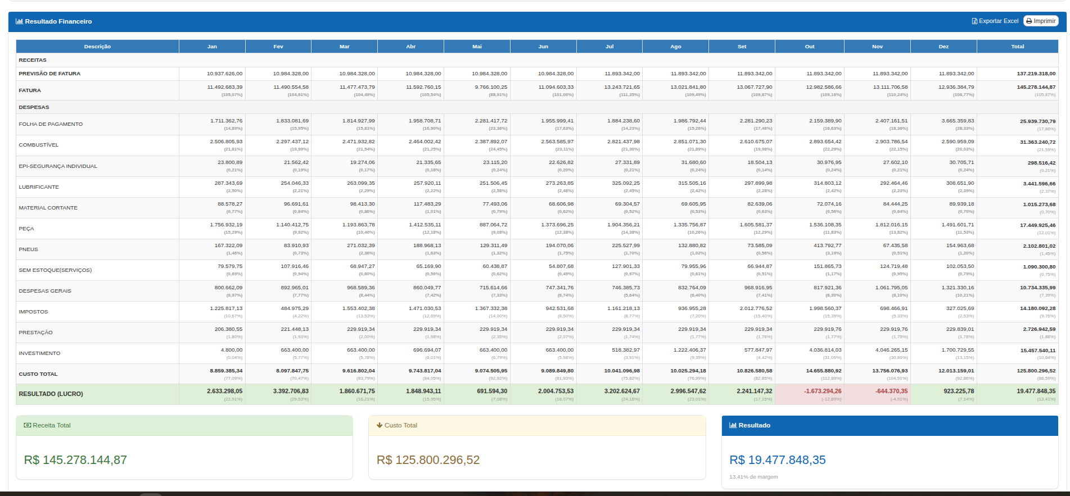The height and width of the screenshot is (496, 1070).
Task: Click the IMPOSTOS row label
Action: click(x=34, y=312)
